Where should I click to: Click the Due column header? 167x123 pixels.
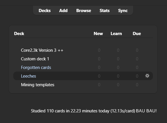coord(137,34)
